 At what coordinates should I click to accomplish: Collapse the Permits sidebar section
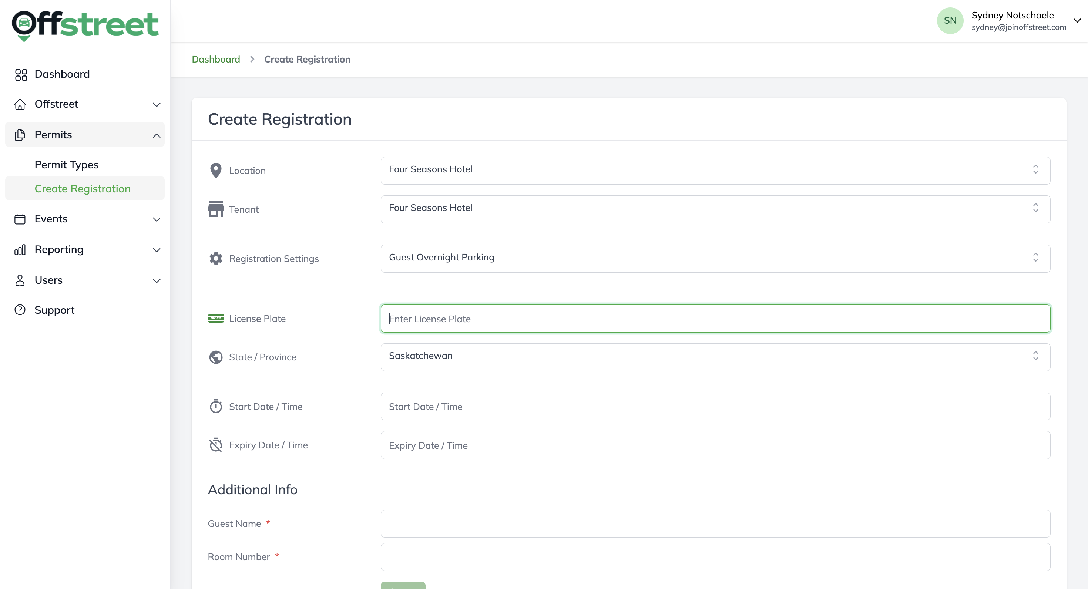coord(156,135)
